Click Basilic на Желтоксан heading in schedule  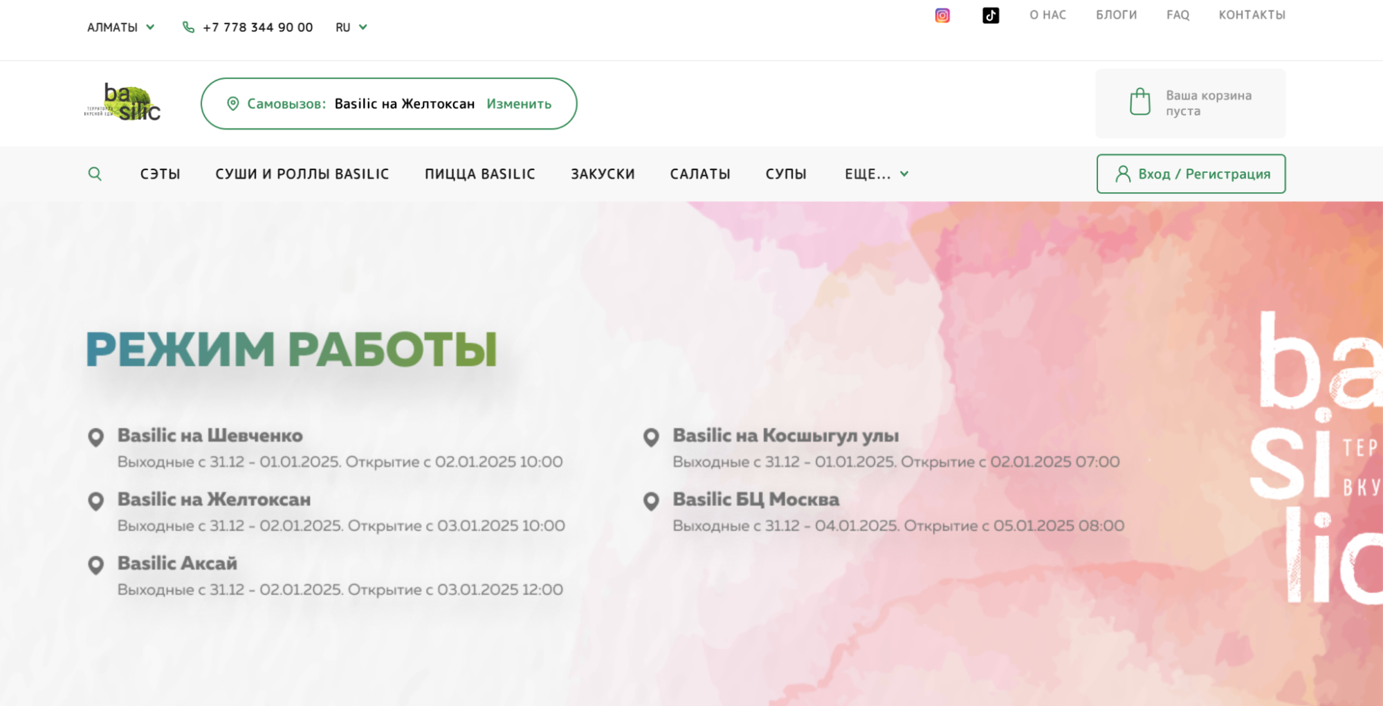pyautogui.click(x=214, y=499)
